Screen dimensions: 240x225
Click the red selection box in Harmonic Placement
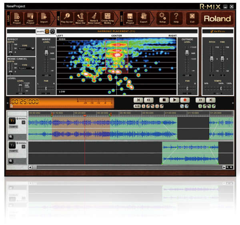(117, 57)
